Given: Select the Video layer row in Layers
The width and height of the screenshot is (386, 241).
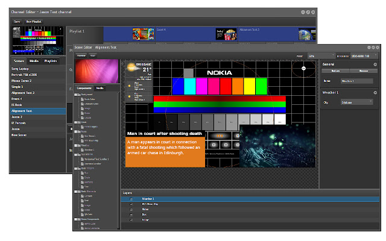Looking at the screenshot, I should point(250,210).
